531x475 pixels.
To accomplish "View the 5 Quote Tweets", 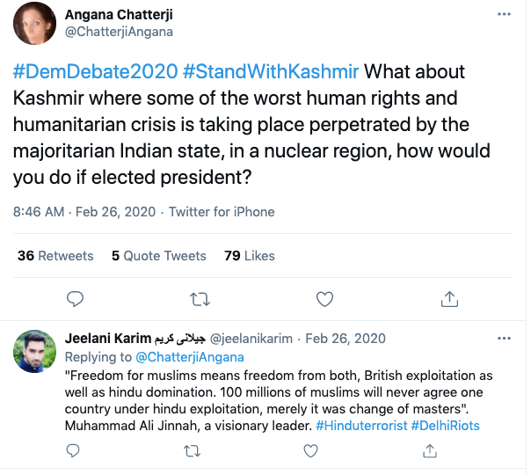I will [x=158, y=256].
